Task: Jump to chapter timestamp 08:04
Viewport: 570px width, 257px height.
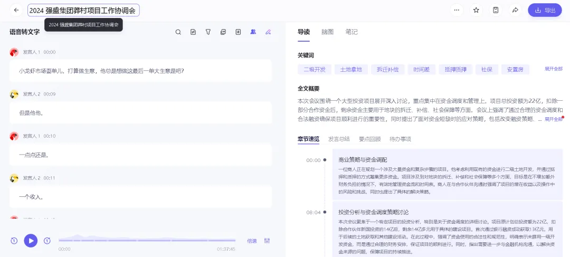Action: point(313,213)
